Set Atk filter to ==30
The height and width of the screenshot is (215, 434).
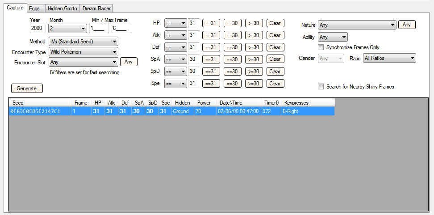tap(232, 35)
